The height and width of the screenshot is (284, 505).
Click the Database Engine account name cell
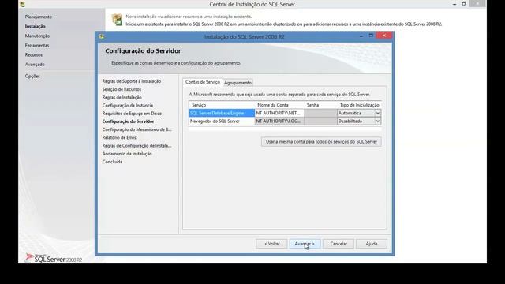pyautogui.click(x=279, y=113)
